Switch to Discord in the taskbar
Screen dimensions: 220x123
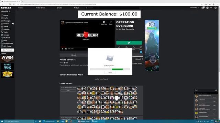(x=84, y=121)
